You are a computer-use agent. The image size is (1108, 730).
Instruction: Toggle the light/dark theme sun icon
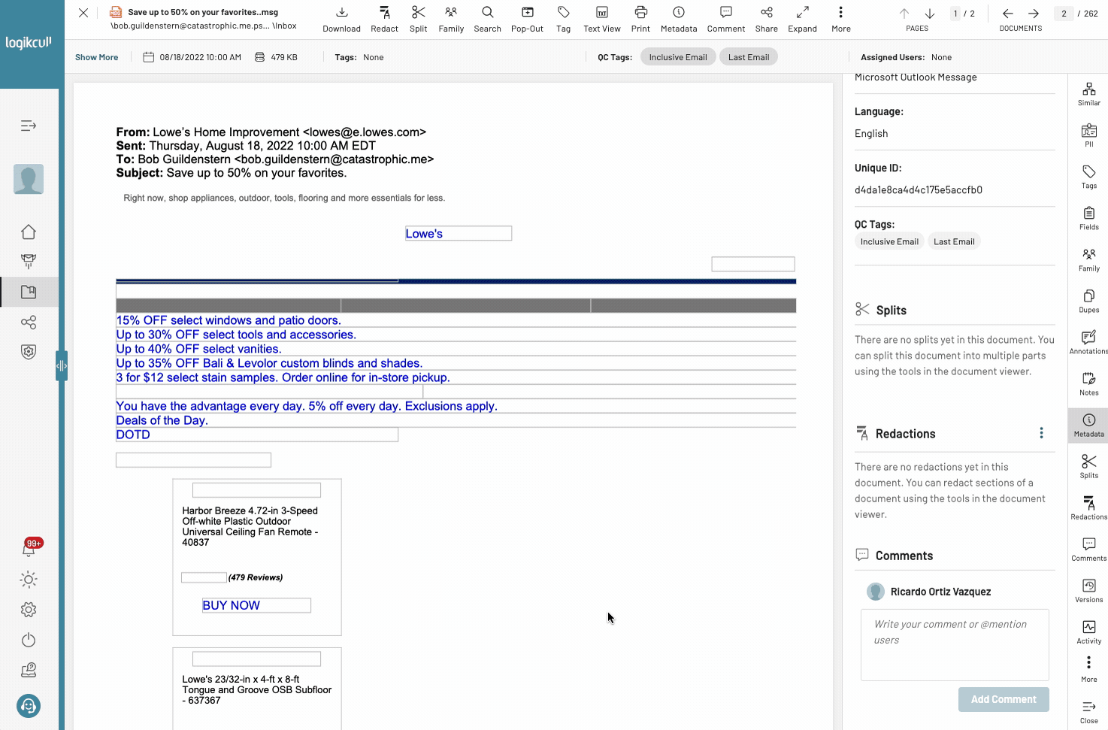pyautogui.click(x=29, y=579)
